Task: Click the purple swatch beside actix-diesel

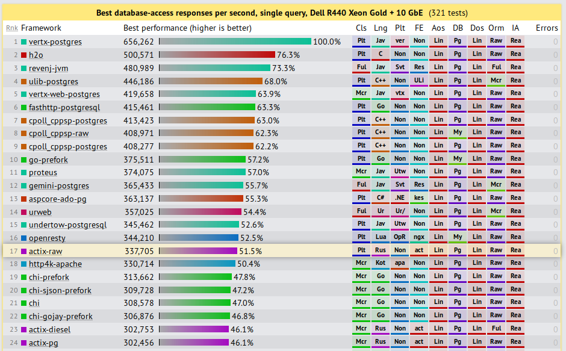Action: (x=24, y=329)
